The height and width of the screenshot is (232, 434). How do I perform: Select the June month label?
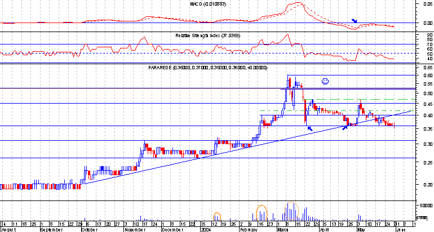(x=401, y=230)
